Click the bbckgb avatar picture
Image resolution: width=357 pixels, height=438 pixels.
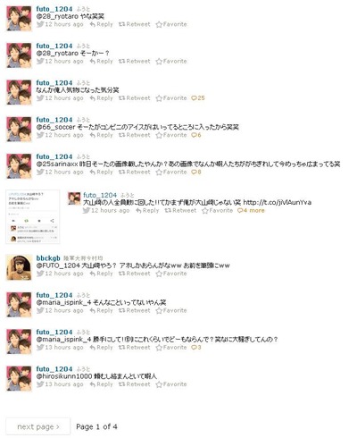[19, 267]
